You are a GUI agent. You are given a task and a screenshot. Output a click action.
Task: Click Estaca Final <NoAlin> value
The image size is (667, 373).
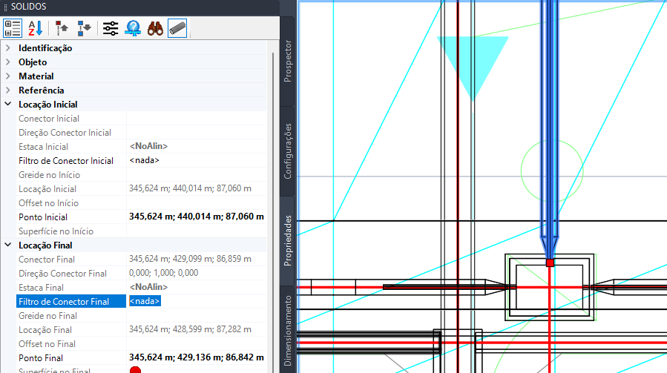(x=148, y=287)
